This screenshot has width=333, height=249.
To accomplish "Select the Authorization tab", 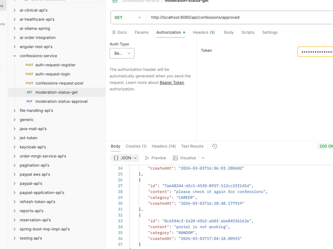I will (170, 33).
